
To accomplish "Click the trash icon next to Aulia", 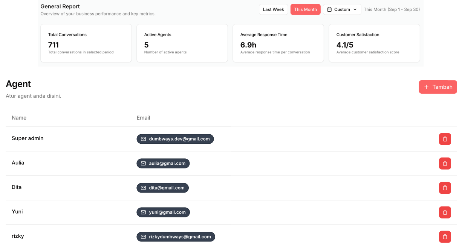I will point(445,163).
